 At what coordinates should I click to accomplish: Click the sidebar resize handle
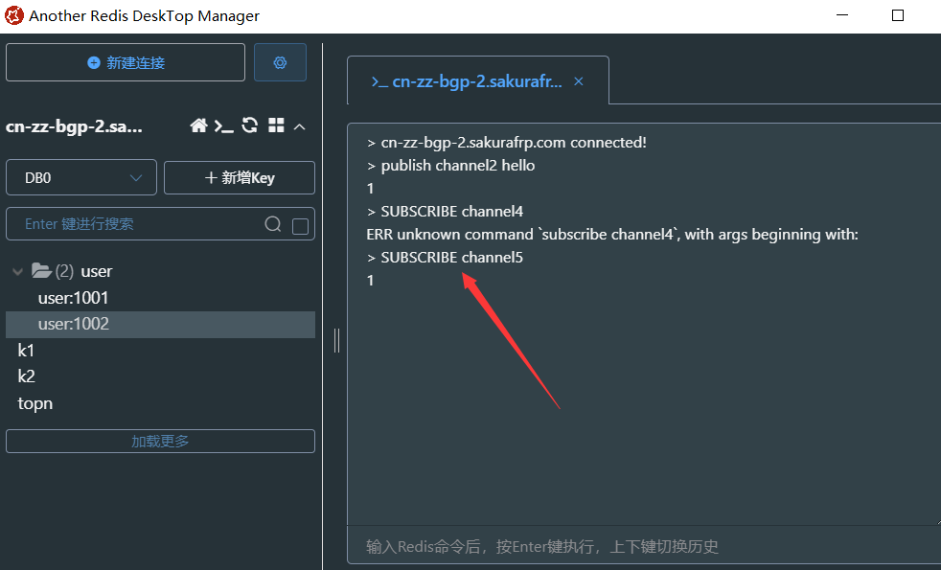[336, 340]
